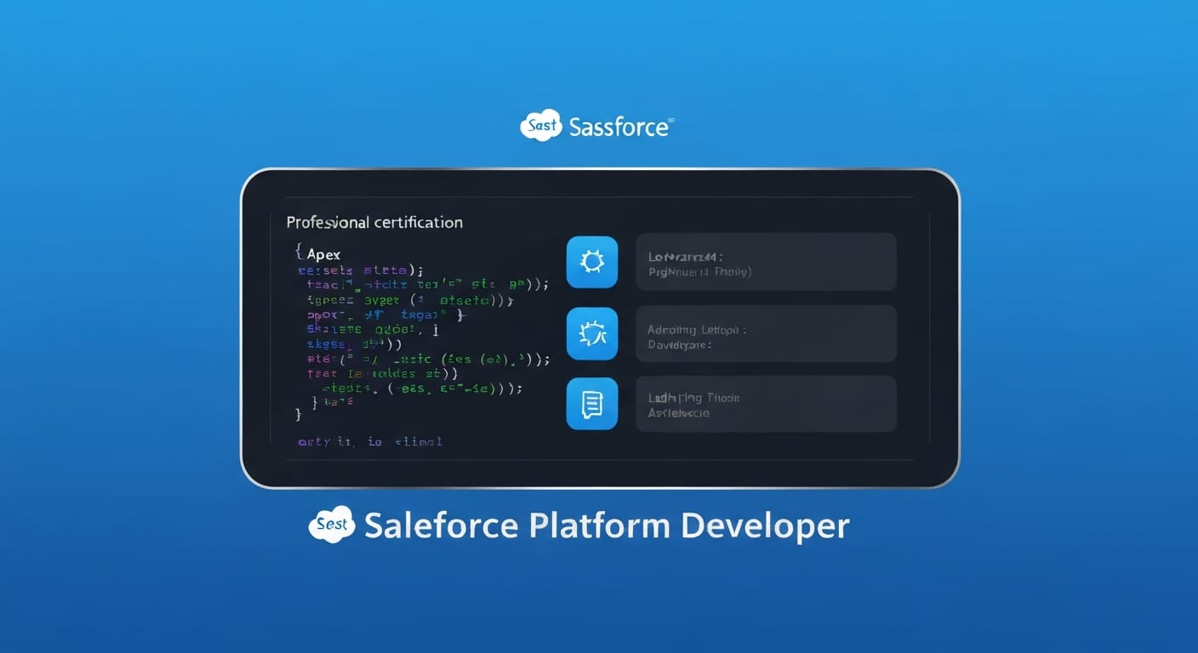Click the blue document note icon tile
This screenshot has width=1198, height=653.
tap(592, 404)
